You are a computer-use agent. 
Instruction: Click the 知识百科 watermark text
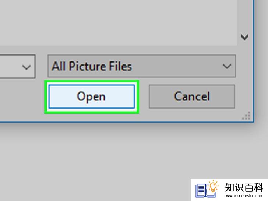244,187
